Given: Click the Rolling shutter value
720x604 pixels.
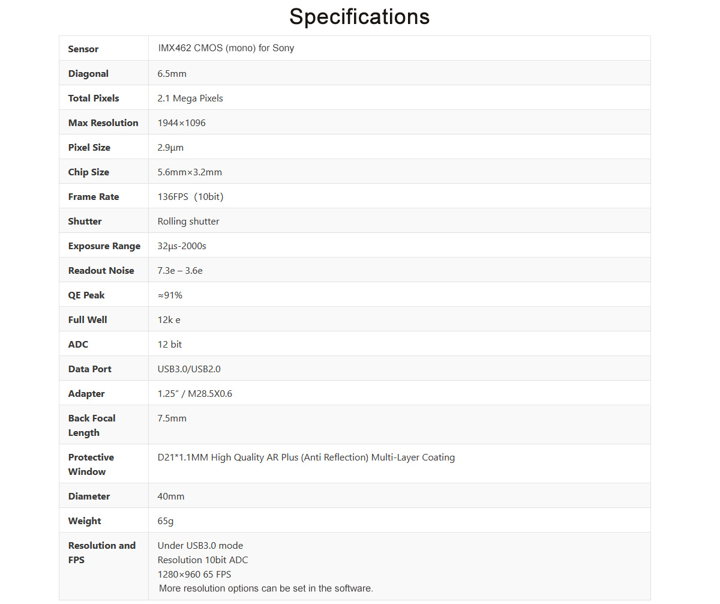Looking at the screenshot, I should point(188,222).
